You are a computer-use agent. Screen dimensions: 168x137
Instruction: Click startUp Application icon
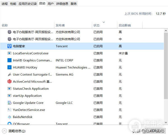(10, 96)
